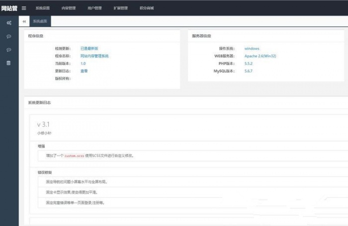Click the current version 1.0 link
Viewport: 348px width, 226px height.
(83, 64)
